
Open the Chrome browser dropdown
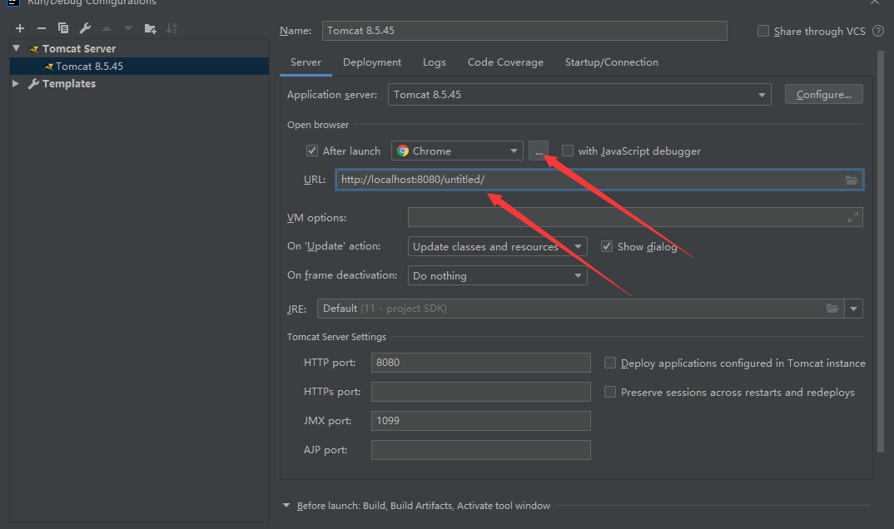pyautogui.click(x=457, y=151)
